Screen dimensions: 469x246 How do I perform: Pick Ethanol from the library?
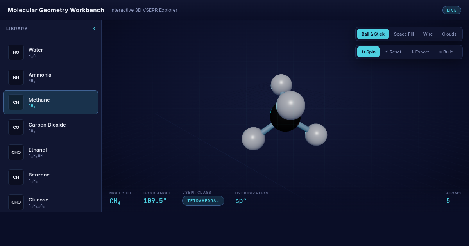pos(50,152)
